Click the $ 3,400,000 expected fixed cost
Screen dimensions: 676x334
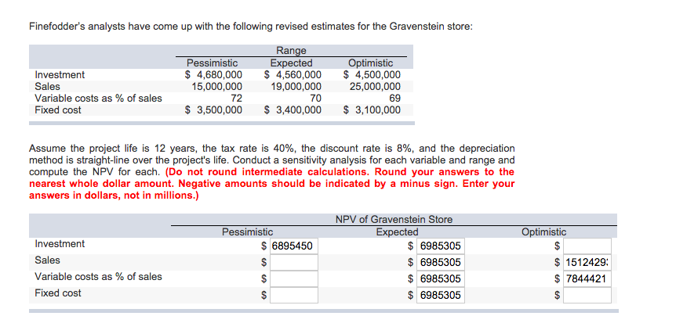(293, 110)
